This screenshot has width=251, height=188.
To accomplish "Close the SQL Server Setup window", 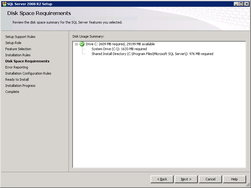I will click(246, 4).
